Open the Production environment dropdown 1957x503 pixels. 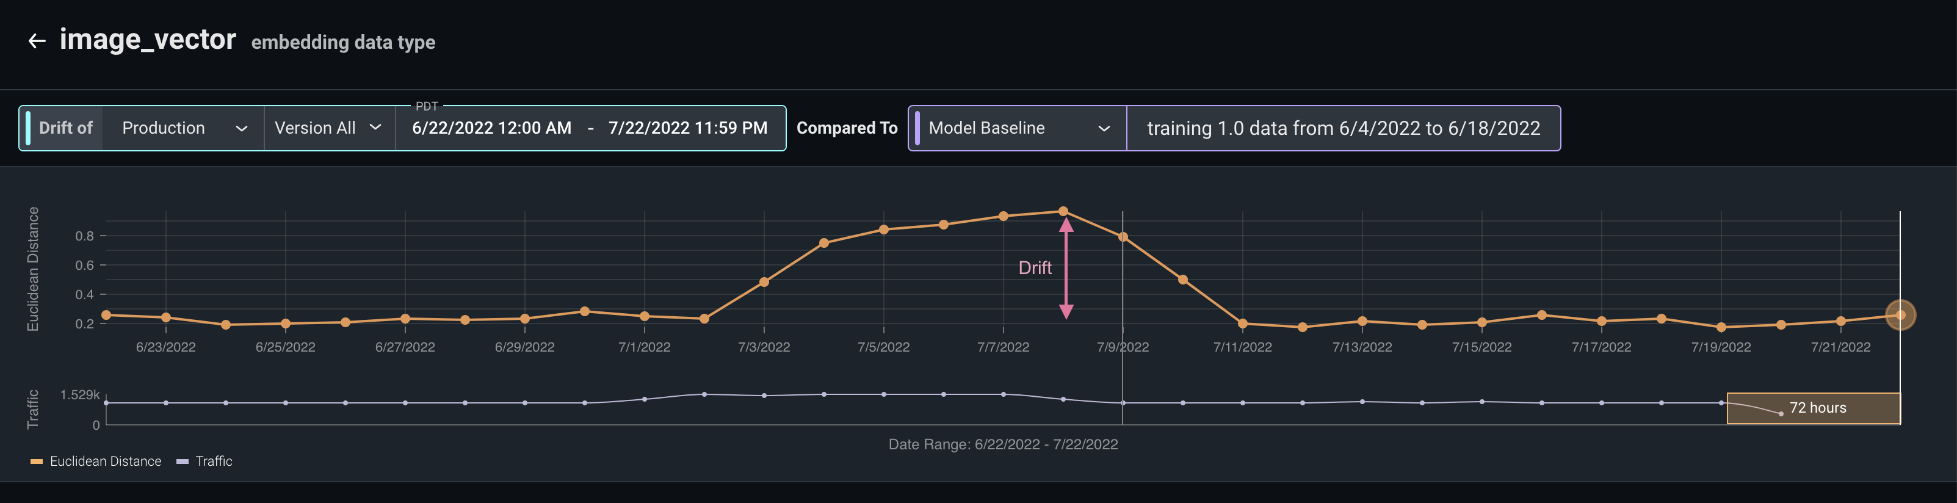pos(183,128)
